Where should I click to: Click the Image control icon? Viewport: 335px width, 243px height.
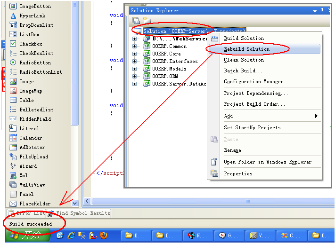tap(13, 81)
